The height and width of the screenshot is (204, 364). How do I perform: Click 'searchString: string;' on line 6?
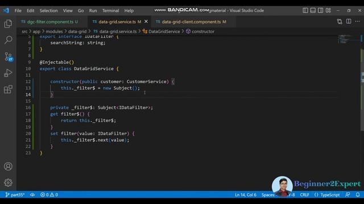[78, 43]
